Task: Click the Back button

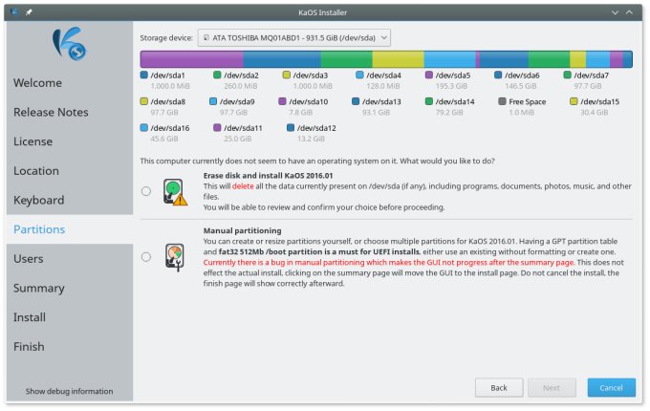Action: pos(499,388)
